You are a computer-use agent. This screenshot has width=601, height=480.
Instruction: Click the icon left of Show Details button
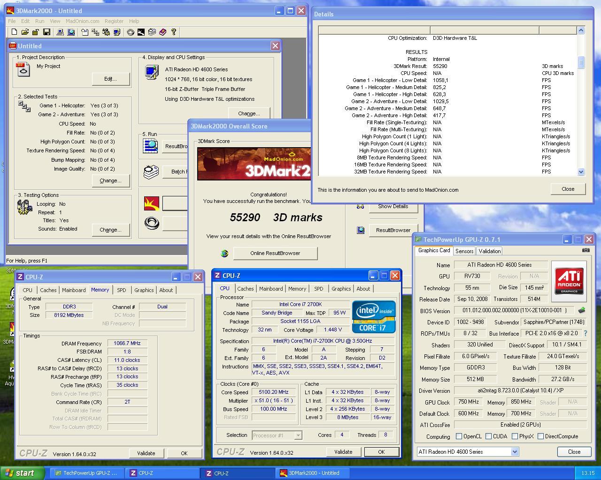pyautogui.click(x=361, y=206)
